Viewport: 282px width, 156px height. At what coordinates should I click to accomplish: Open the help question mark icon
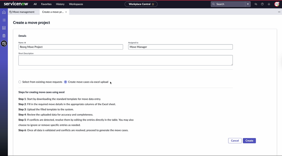click(262, 4)
